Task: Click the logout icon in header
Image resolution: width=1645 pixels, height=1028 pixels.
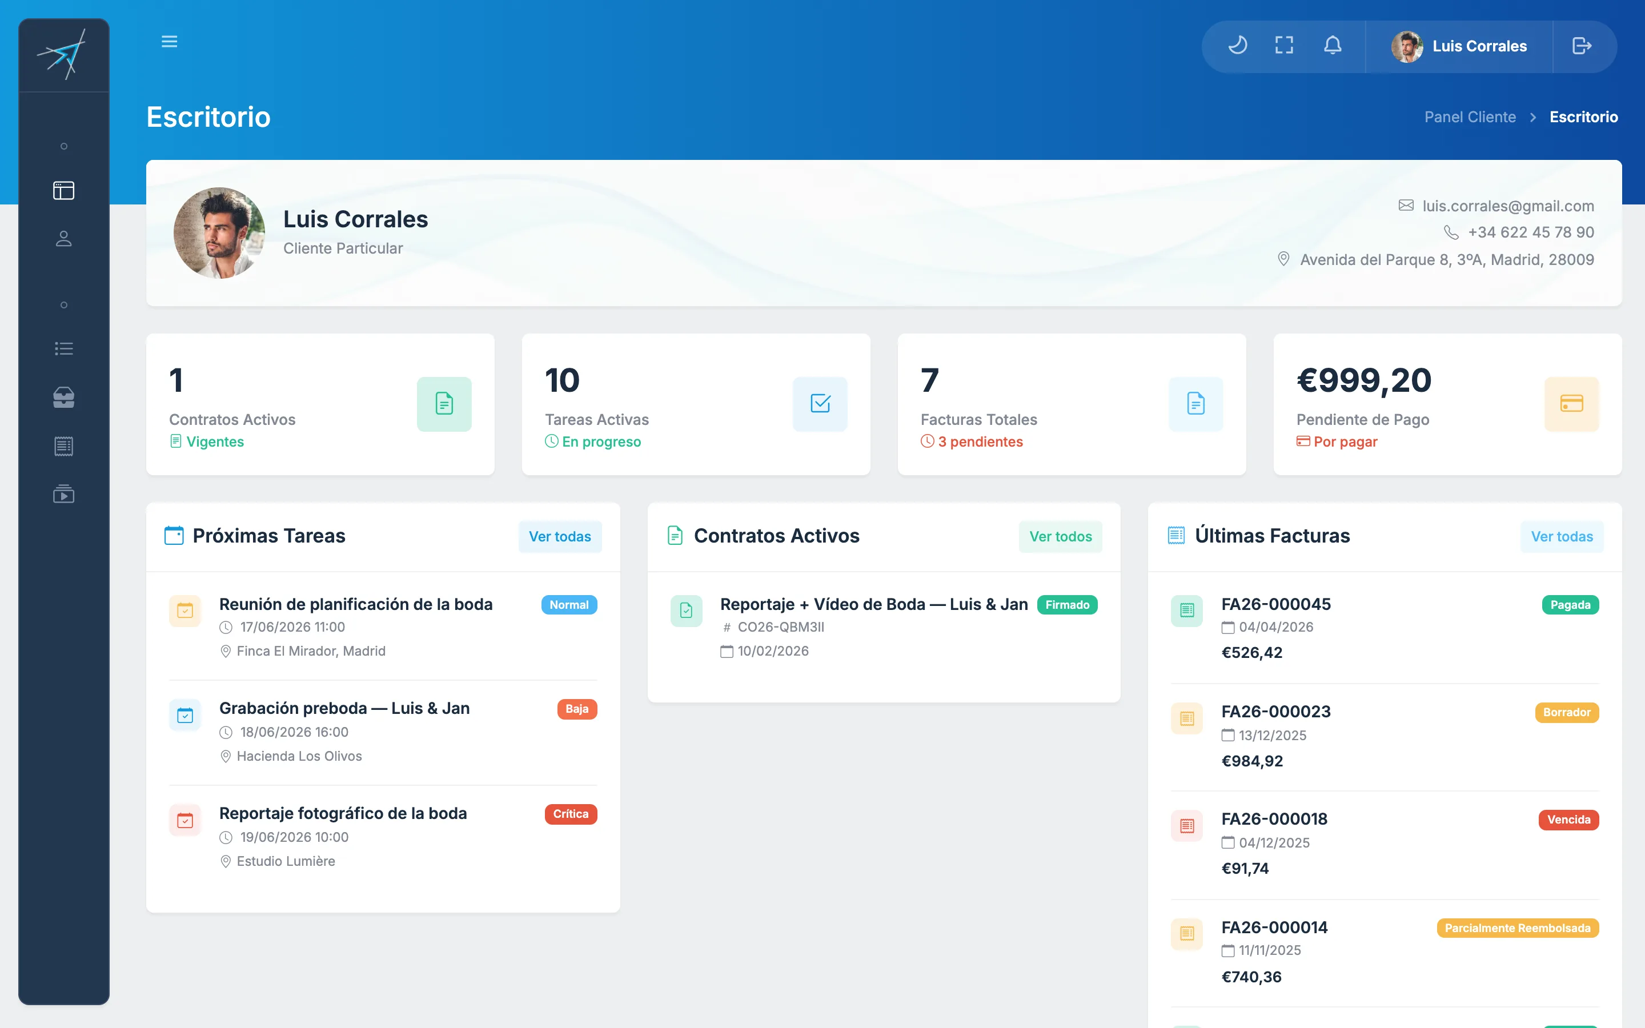Action: (1582, 46)
